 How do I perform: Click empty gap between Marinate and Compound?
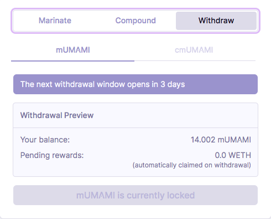click(x=93, y=21)
